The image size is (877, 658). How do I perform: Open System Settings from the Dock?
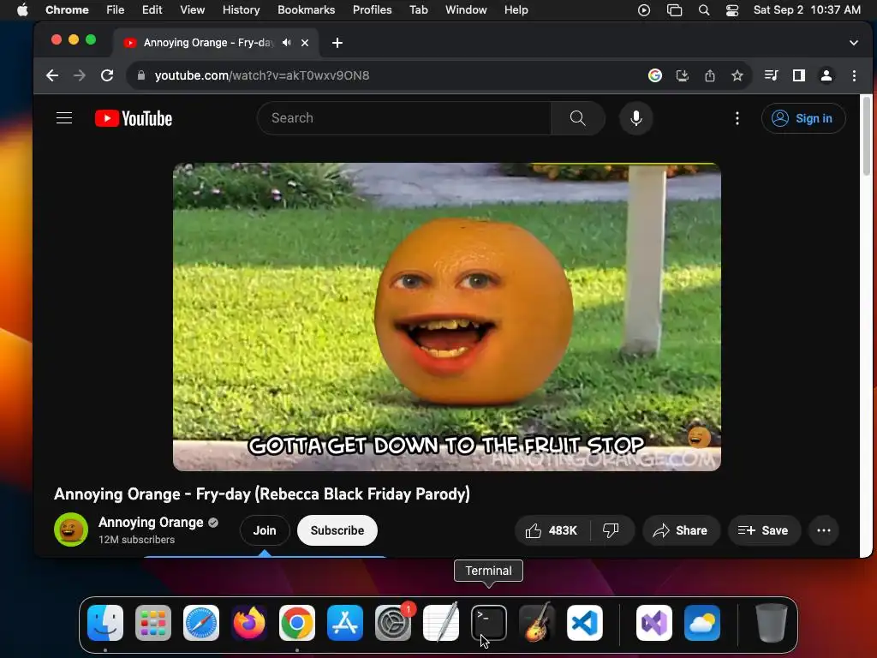(x=392, y=623)
